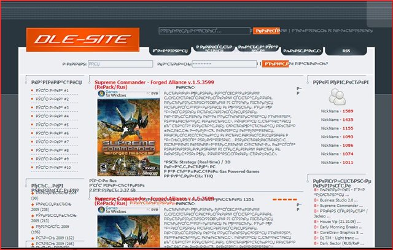393x250 pixels.
Task: Open user NickName - 1086
Action: [337, 145]
